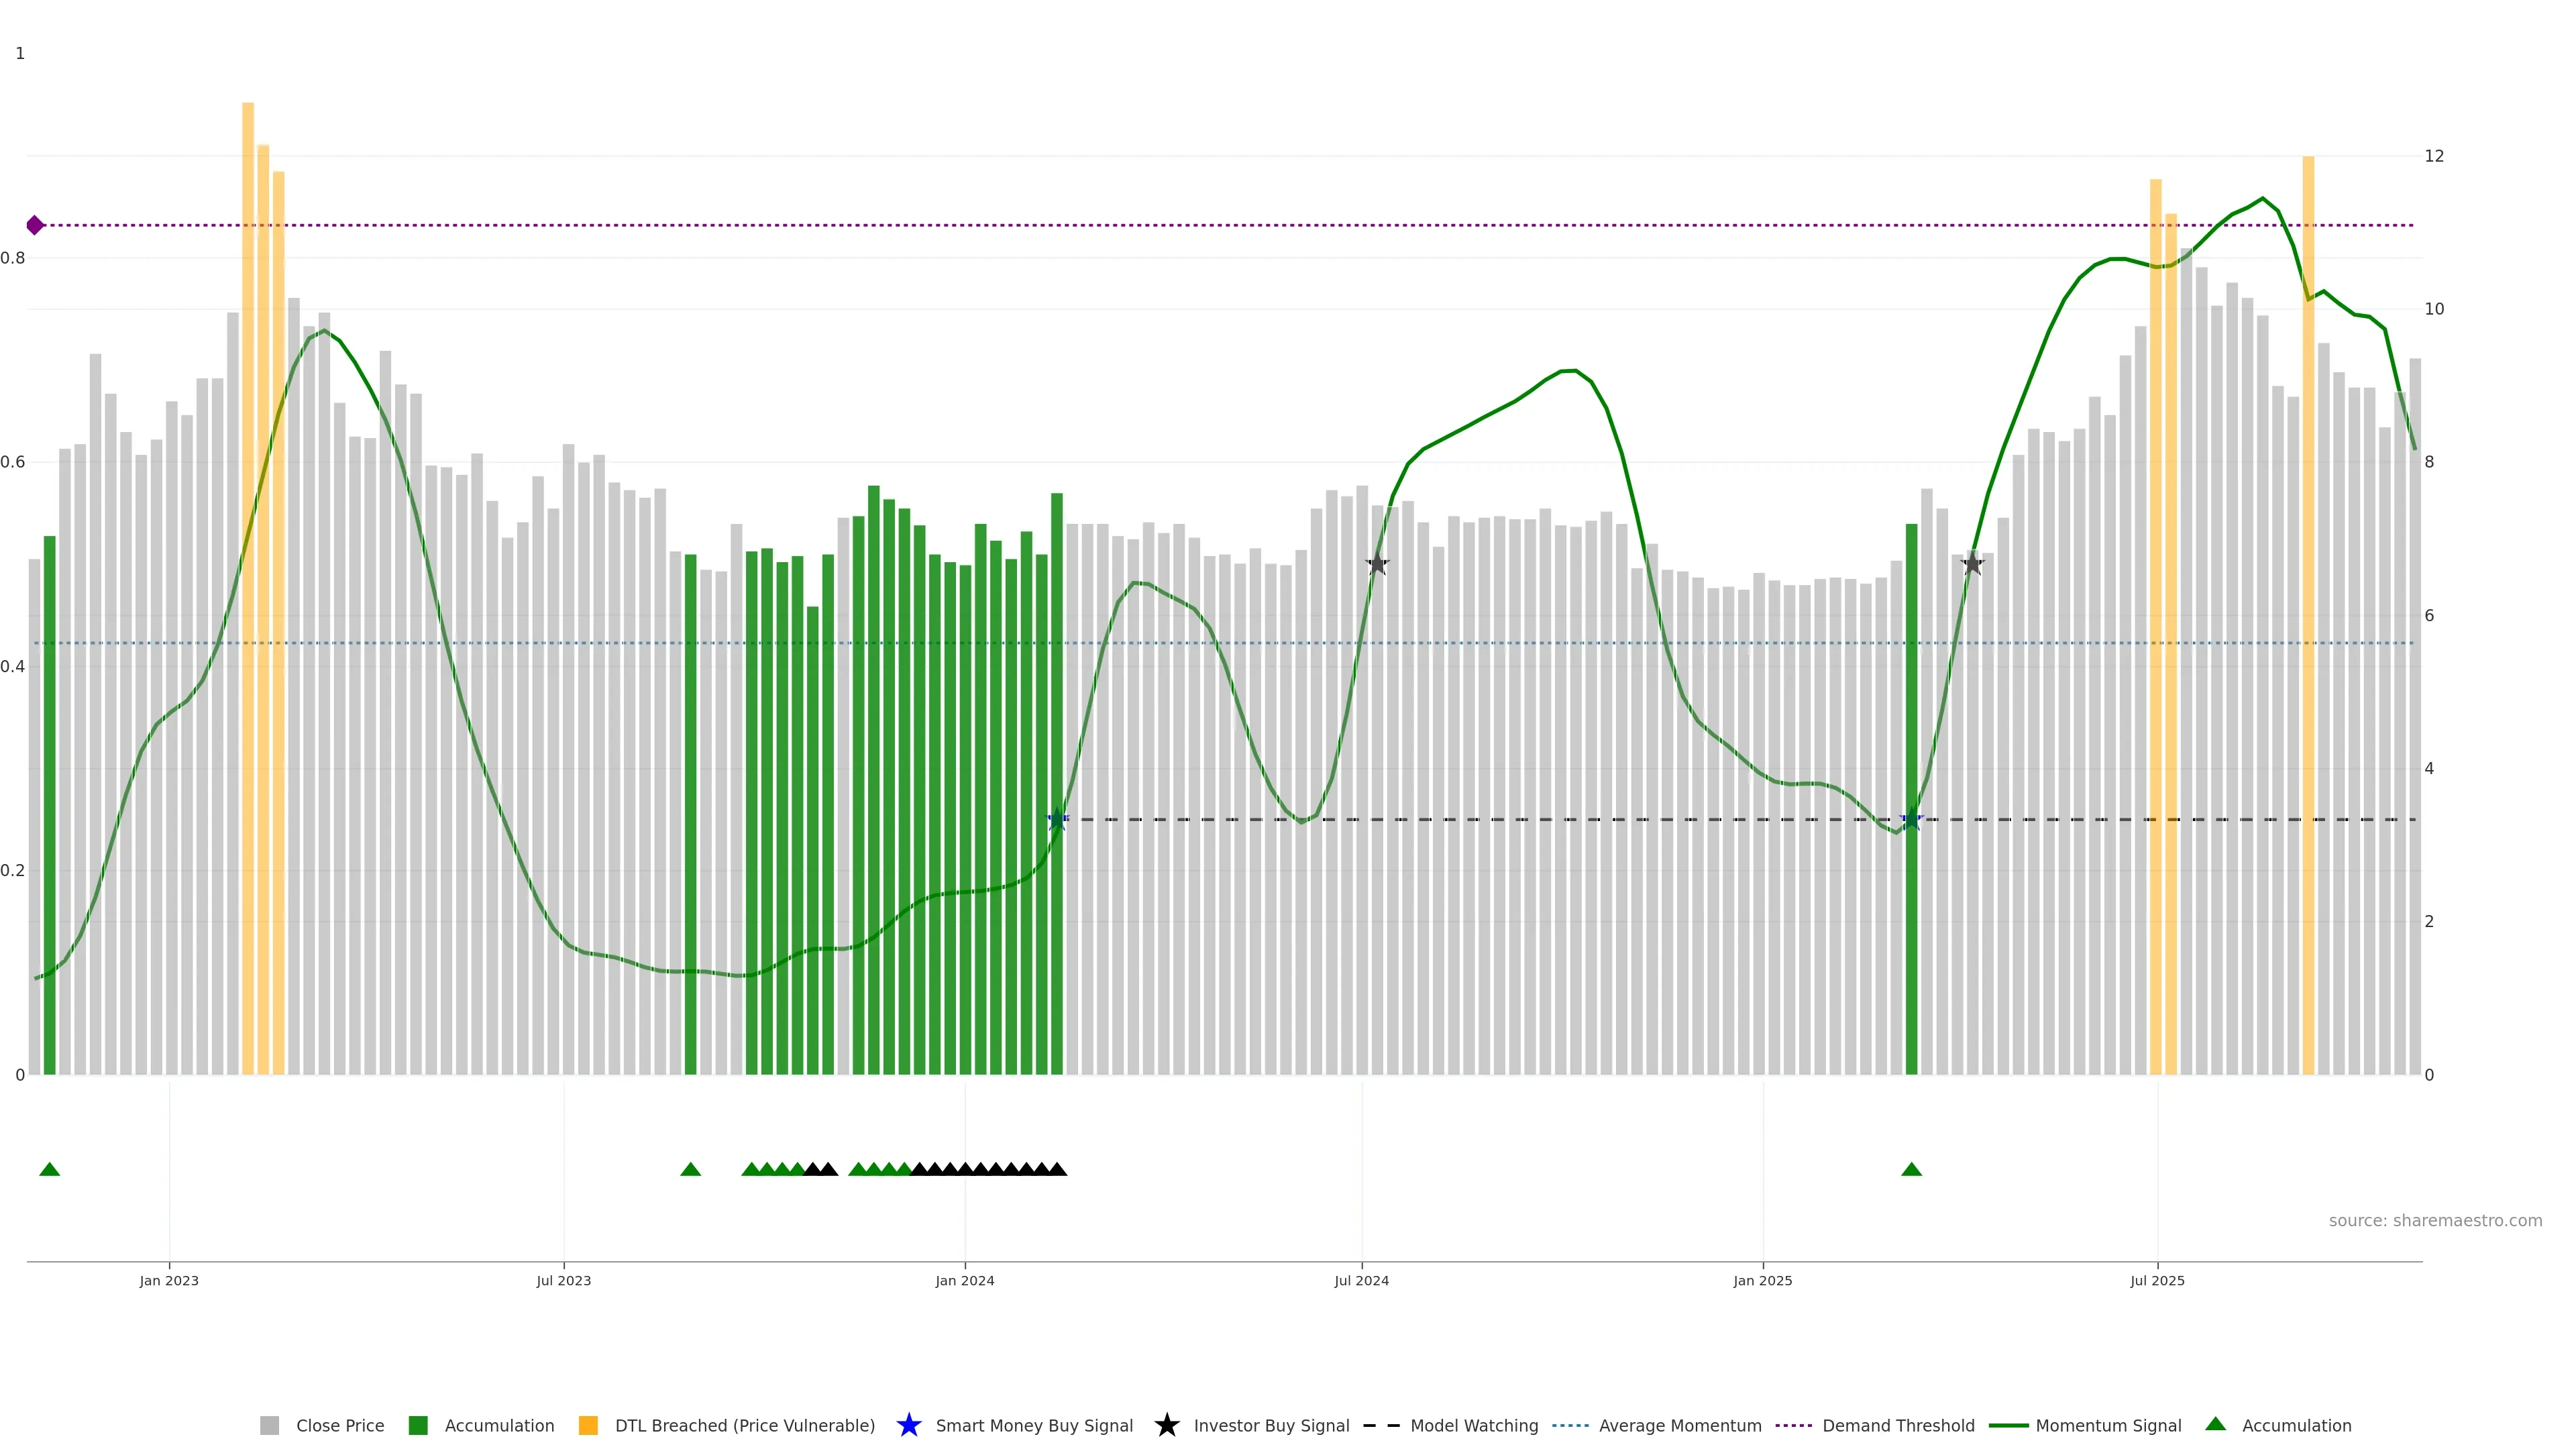This screenshot has height=1449, width=2576.
Task: Click the Investor Buy star after Jan 2025
Action: coord(1972,564)
